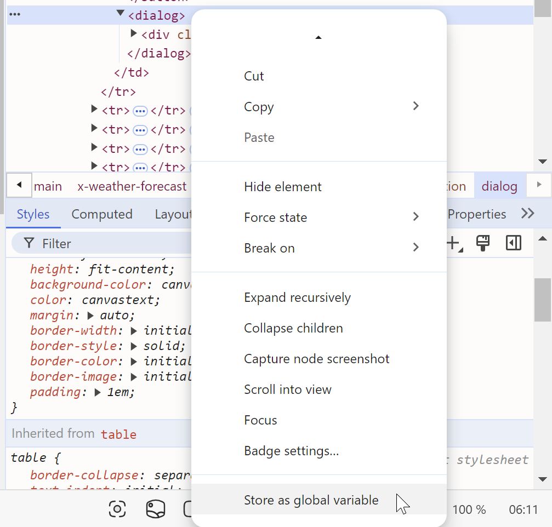Screen dimensions: 552x527
Task: Select the x-weather-forecast breadcrumb
Action: (x=132, y=186)
